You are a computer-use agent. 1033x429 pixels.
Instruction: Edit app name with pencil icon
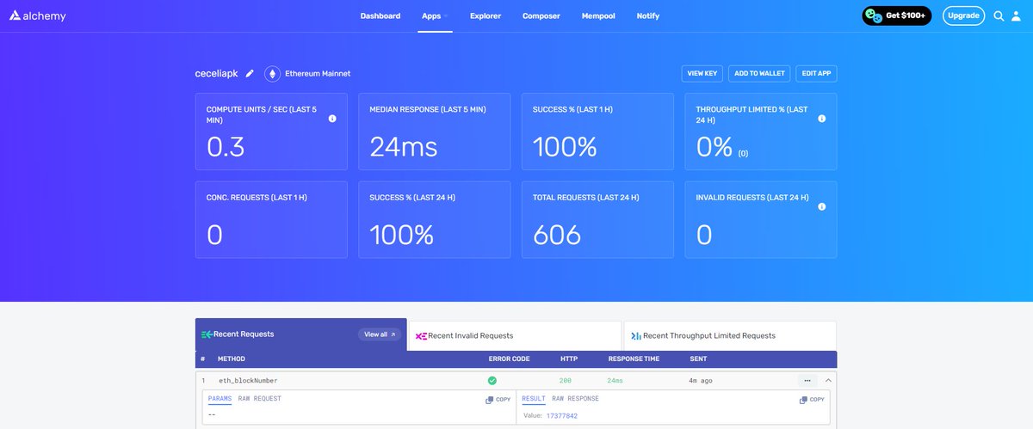click(250, 74)
